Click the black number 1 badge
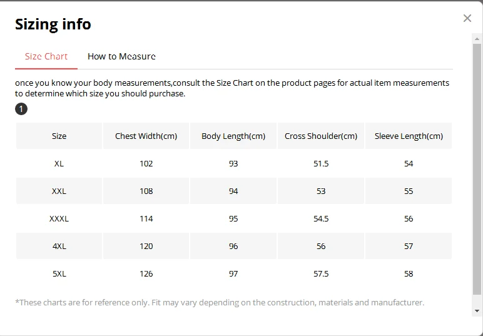Viewport: 483px width, 336px height. (21, 109)
